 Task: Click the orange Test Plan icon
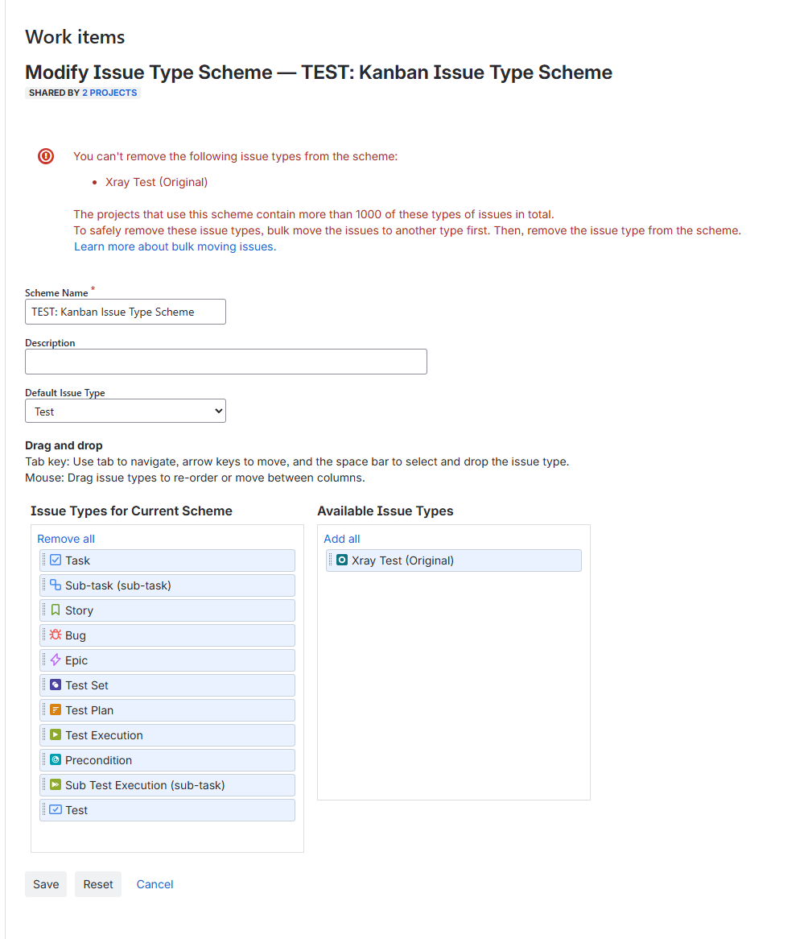pos(56,709)
